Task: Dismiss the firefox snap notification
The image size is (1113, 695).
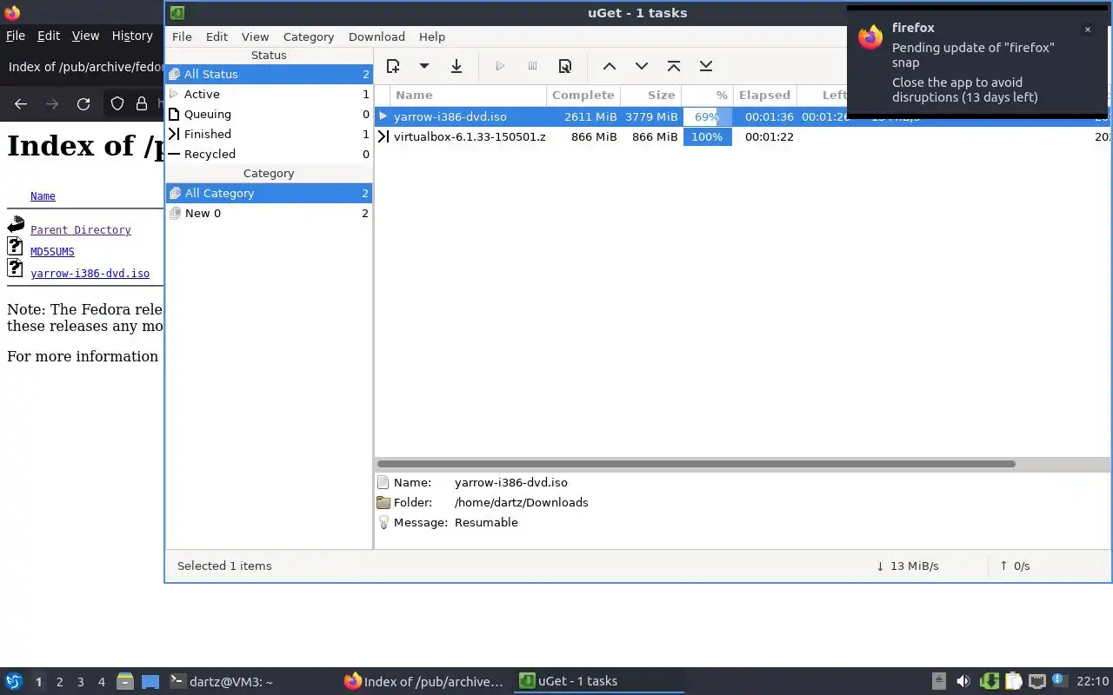Action: tap(1087, 30)
